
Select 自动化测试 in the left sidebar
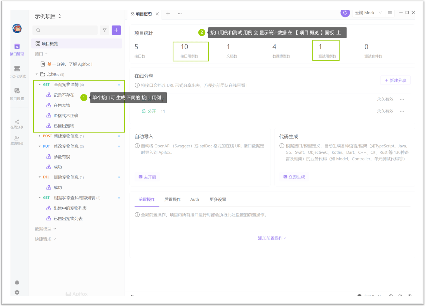(17, 71)
